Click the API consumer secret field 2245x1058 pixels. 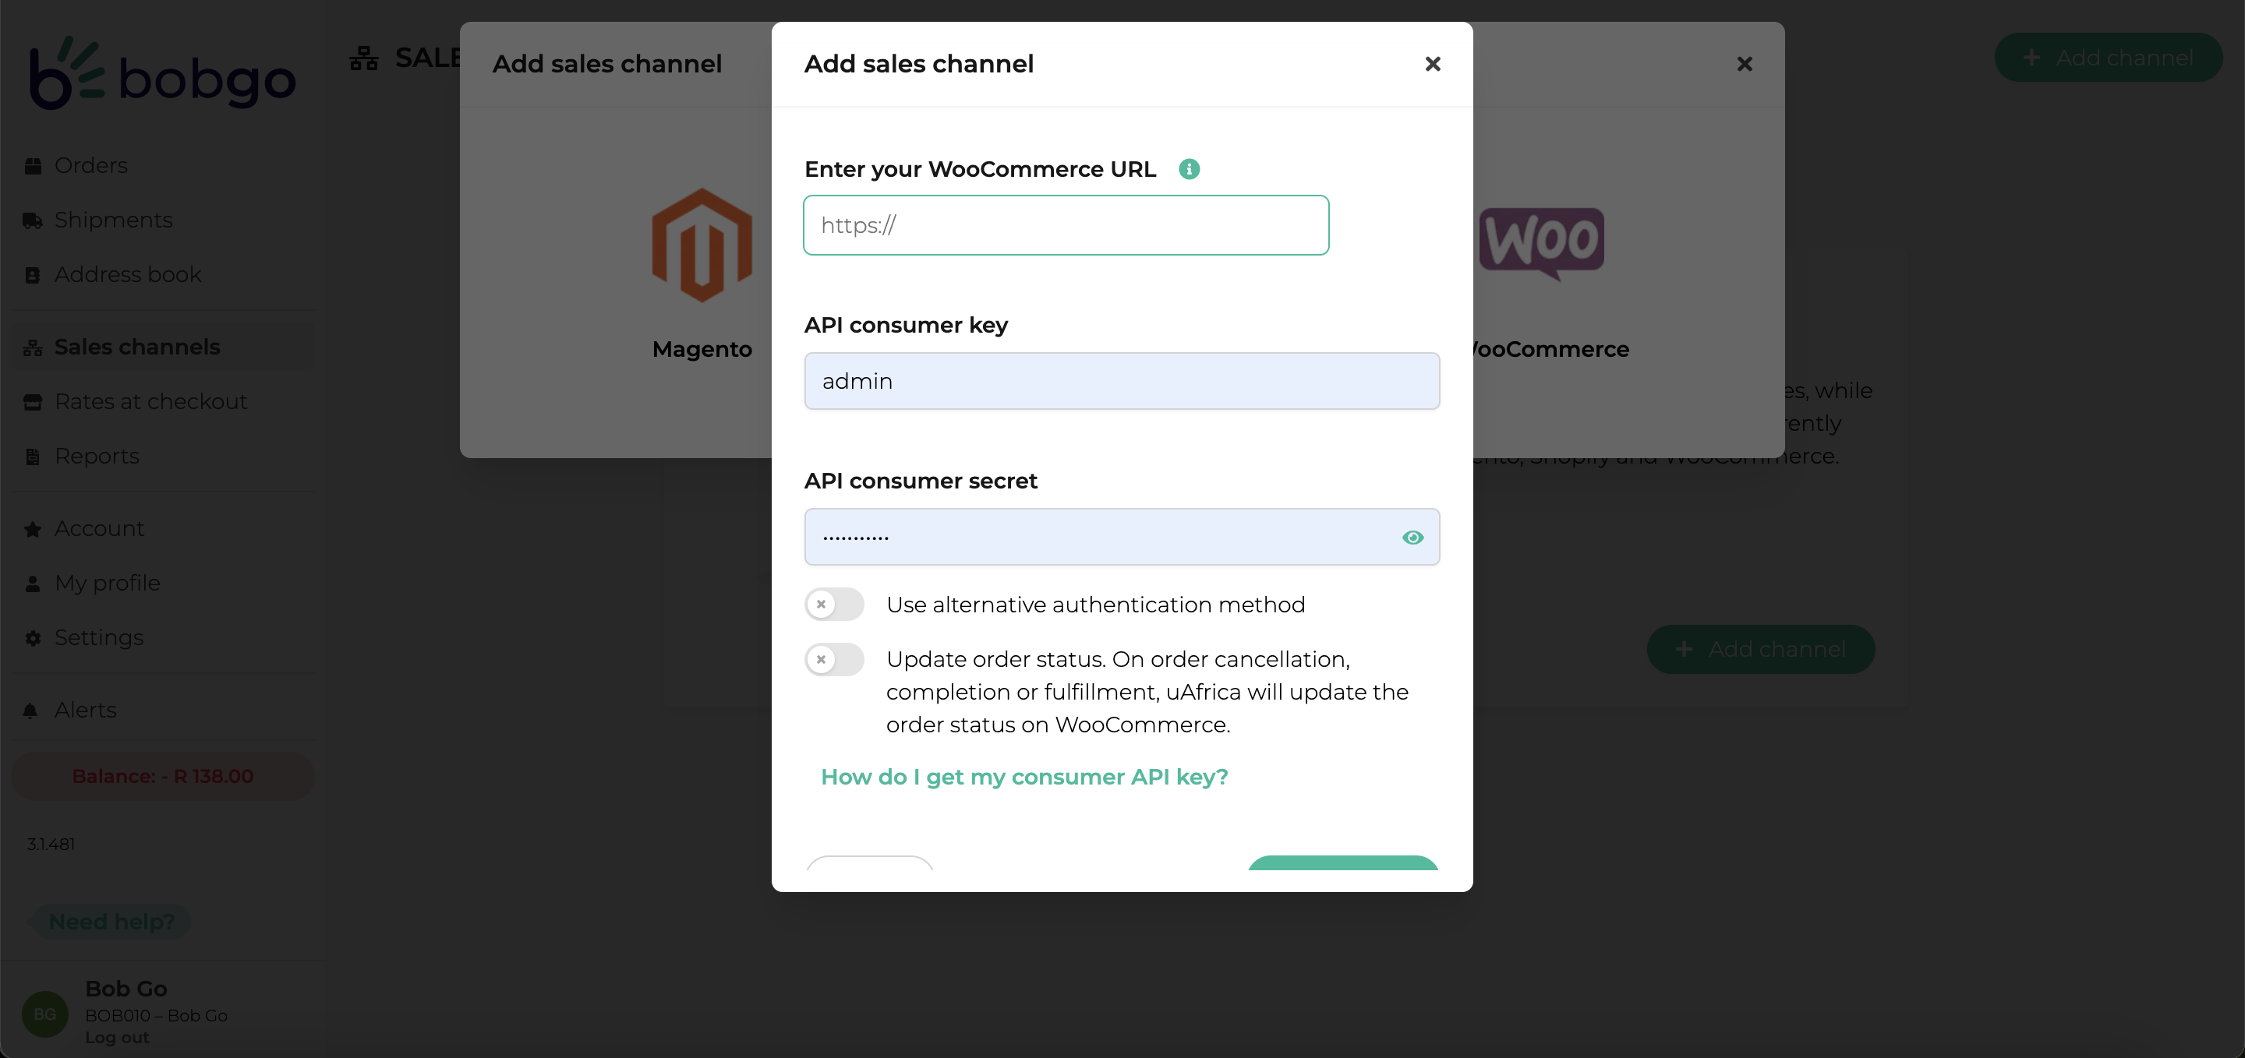tap(1122, 538)
